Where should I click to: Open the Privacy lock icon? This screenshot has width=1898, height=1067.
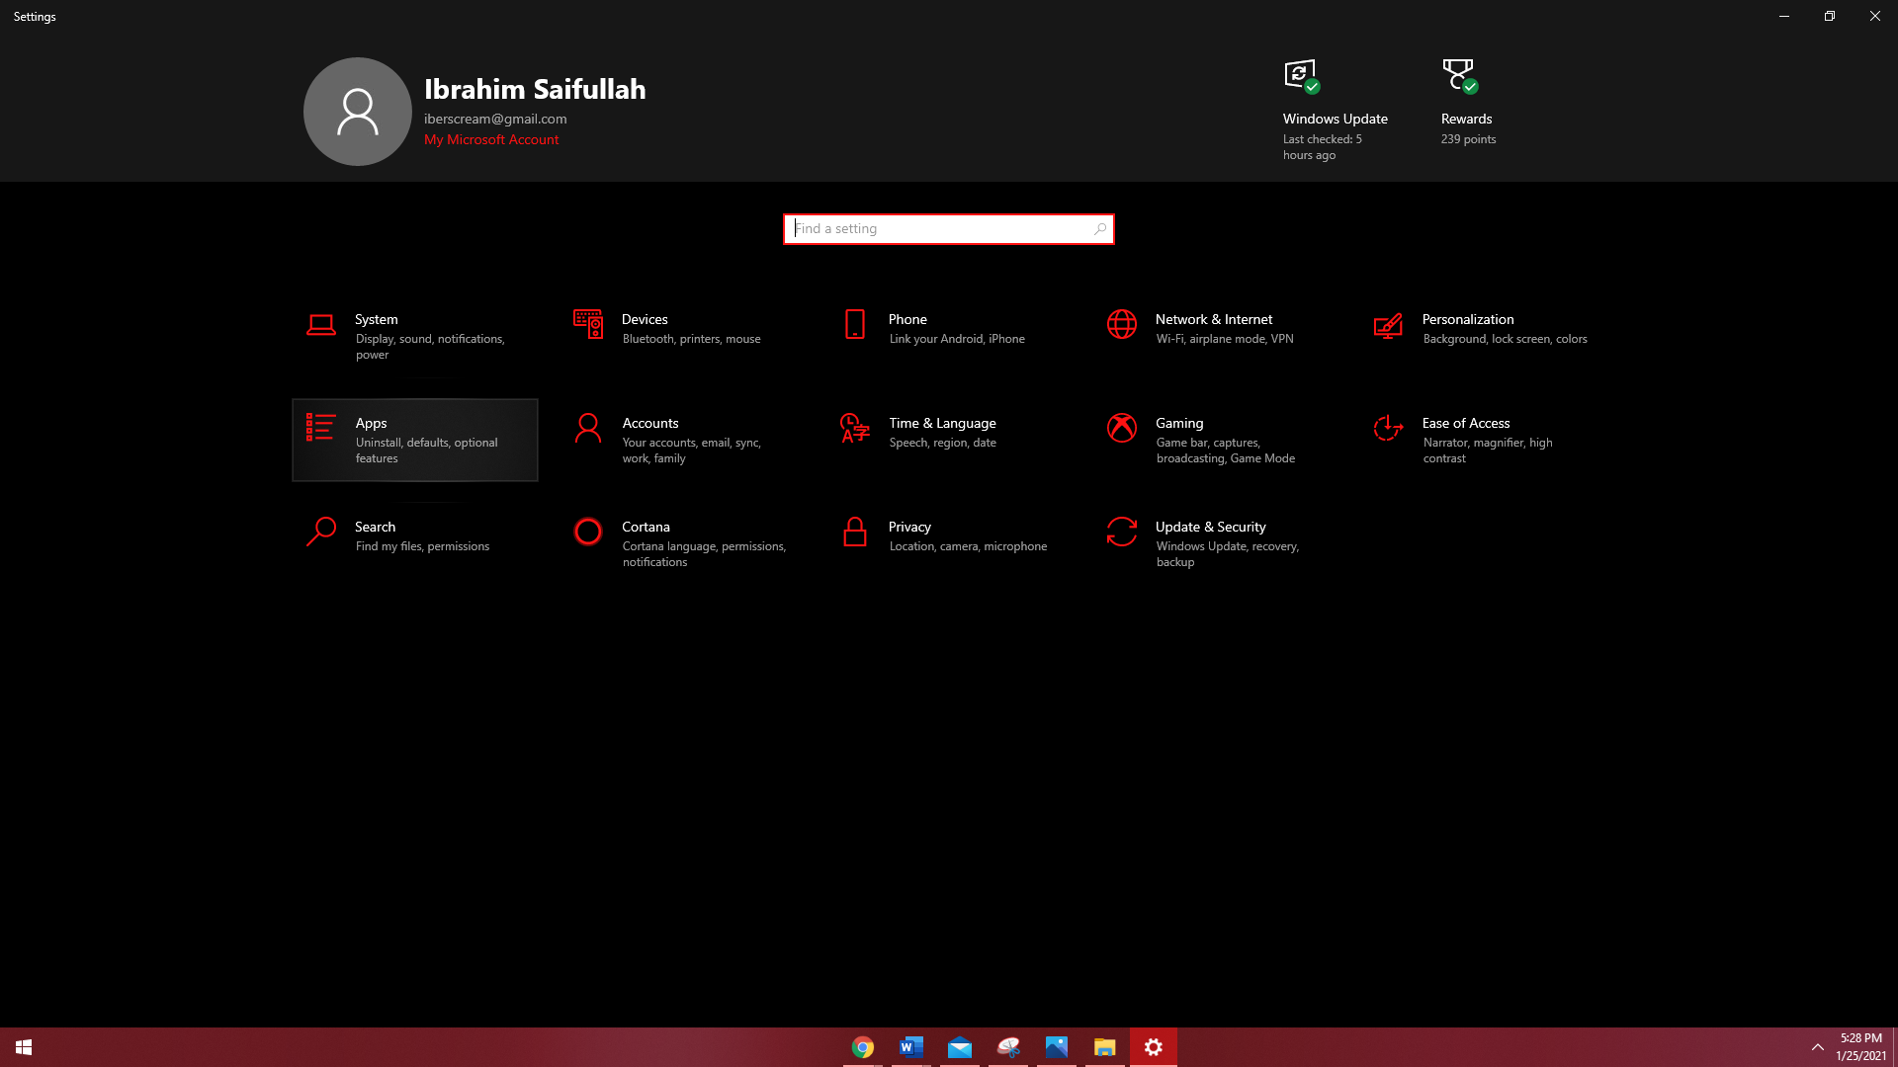pyautogui.click(x=855, y=532)
